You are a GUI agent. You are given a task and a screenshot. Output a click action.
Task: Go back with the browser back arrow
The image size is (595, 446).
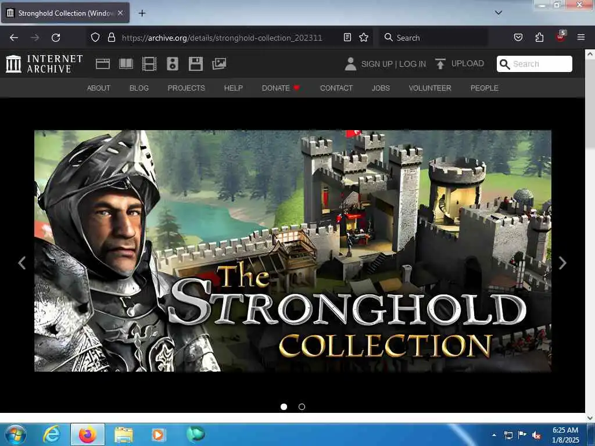coord(14,38)
